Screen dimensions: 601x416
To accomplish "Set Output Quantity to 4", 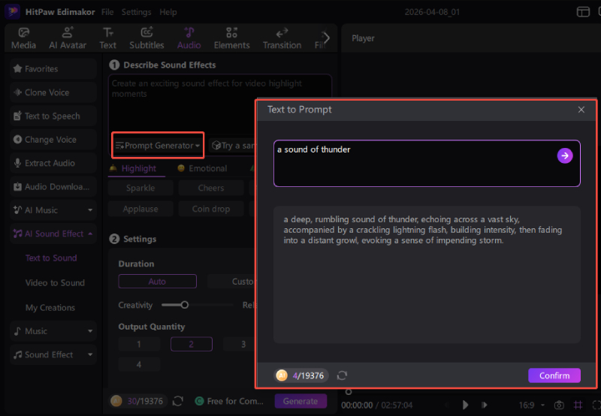I will pyautogui.click(x=139, y=365).
